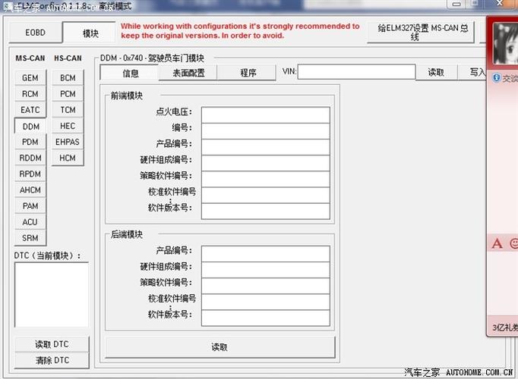Click the 清除 DTC button
The height and width of the screenshot is (379, 518).
click(x=52, y=360)
